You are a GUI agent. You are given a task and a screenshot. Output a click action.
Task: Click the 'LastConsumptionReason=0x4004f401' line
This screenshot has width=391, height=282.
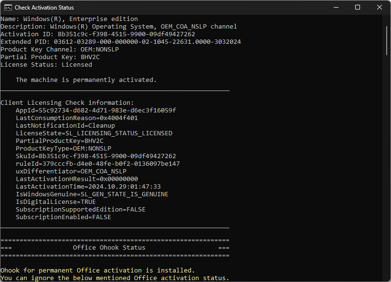click(x=77, y=118)
